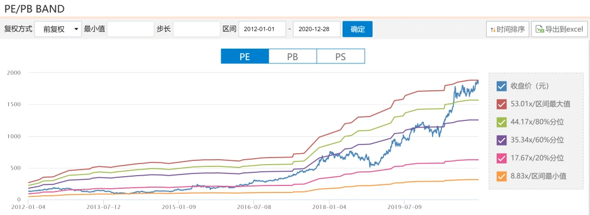Image resolution: width=590 pixels, height=215 pixels.
Task: Focus the 最小值 input field
Action: [131, 30]
